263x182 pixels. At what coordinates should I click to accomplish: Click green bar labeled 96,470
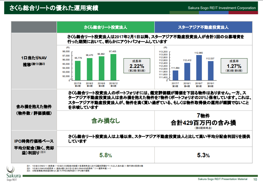[x=90, y=69]
